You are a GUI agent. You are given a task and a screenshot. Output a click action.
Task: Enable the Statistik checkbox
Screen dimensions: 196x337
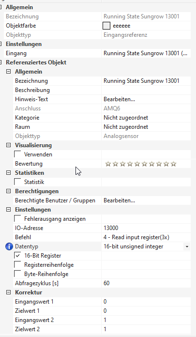[17, 182]
